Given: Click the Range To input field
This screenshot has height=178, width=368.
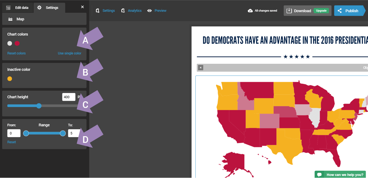Looking at the screenshot, I should 74,133.
